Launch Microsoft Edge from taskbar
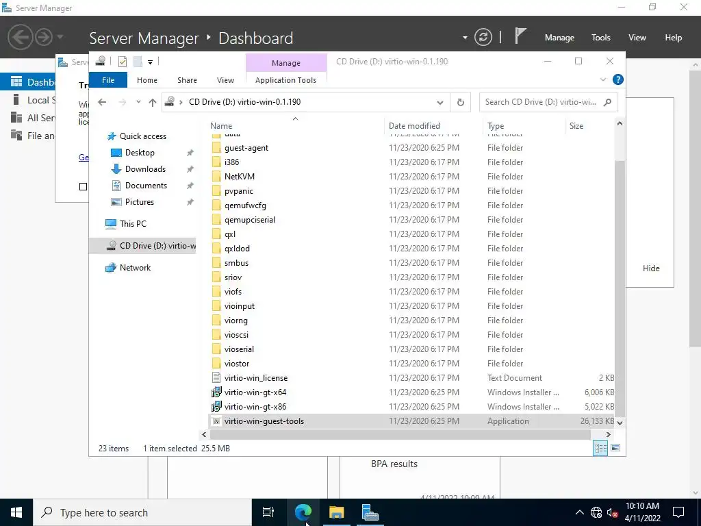 coord(303,512)
